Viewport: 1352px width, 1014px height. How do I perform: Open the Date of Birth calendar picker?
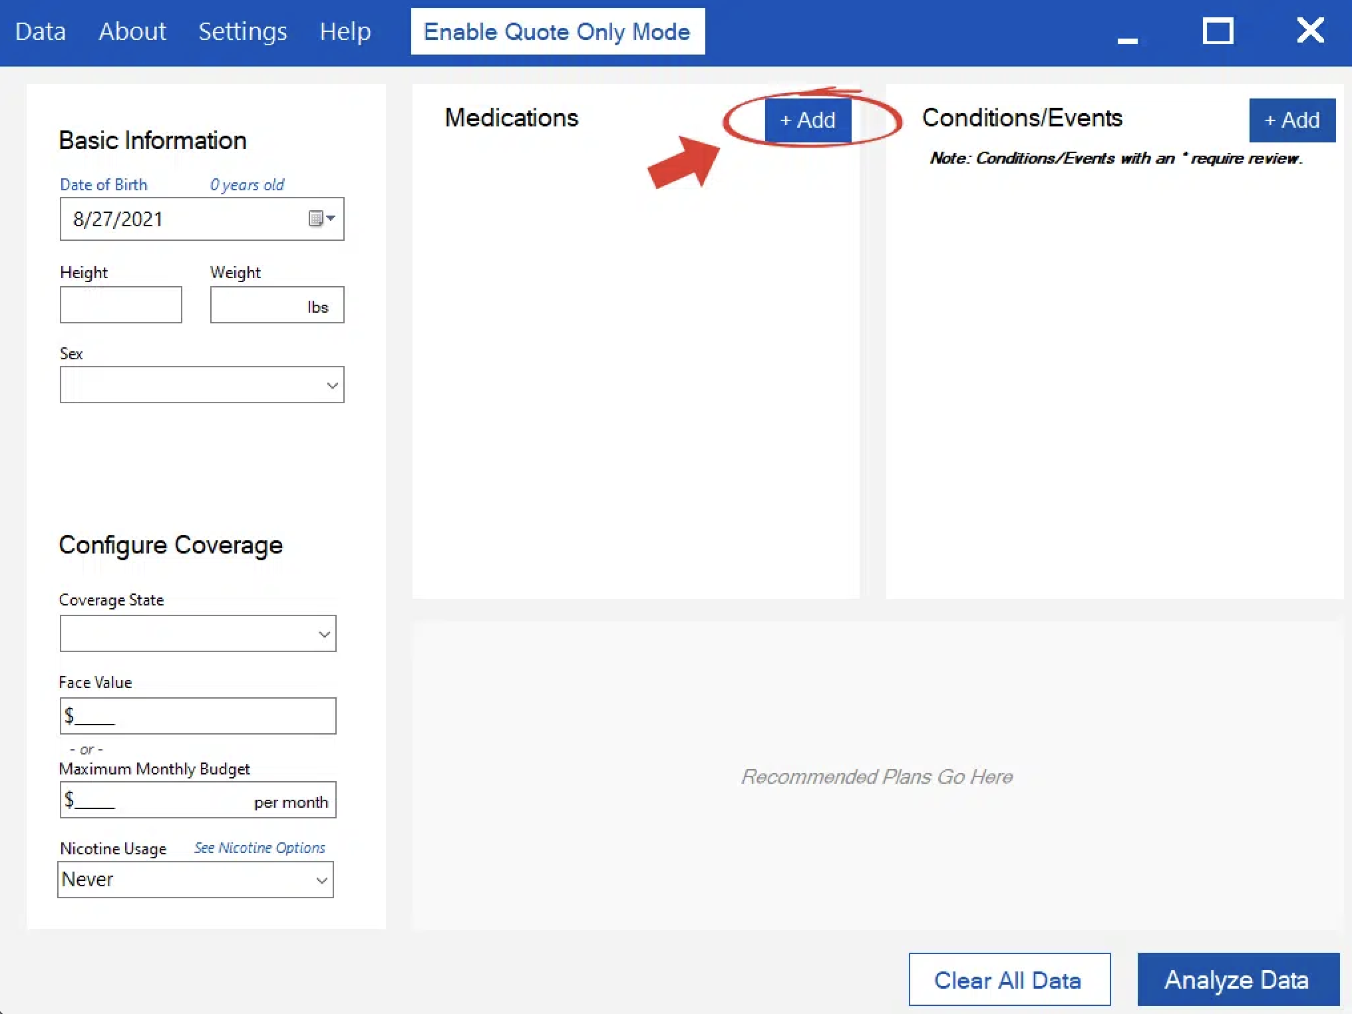pos(322,219)
